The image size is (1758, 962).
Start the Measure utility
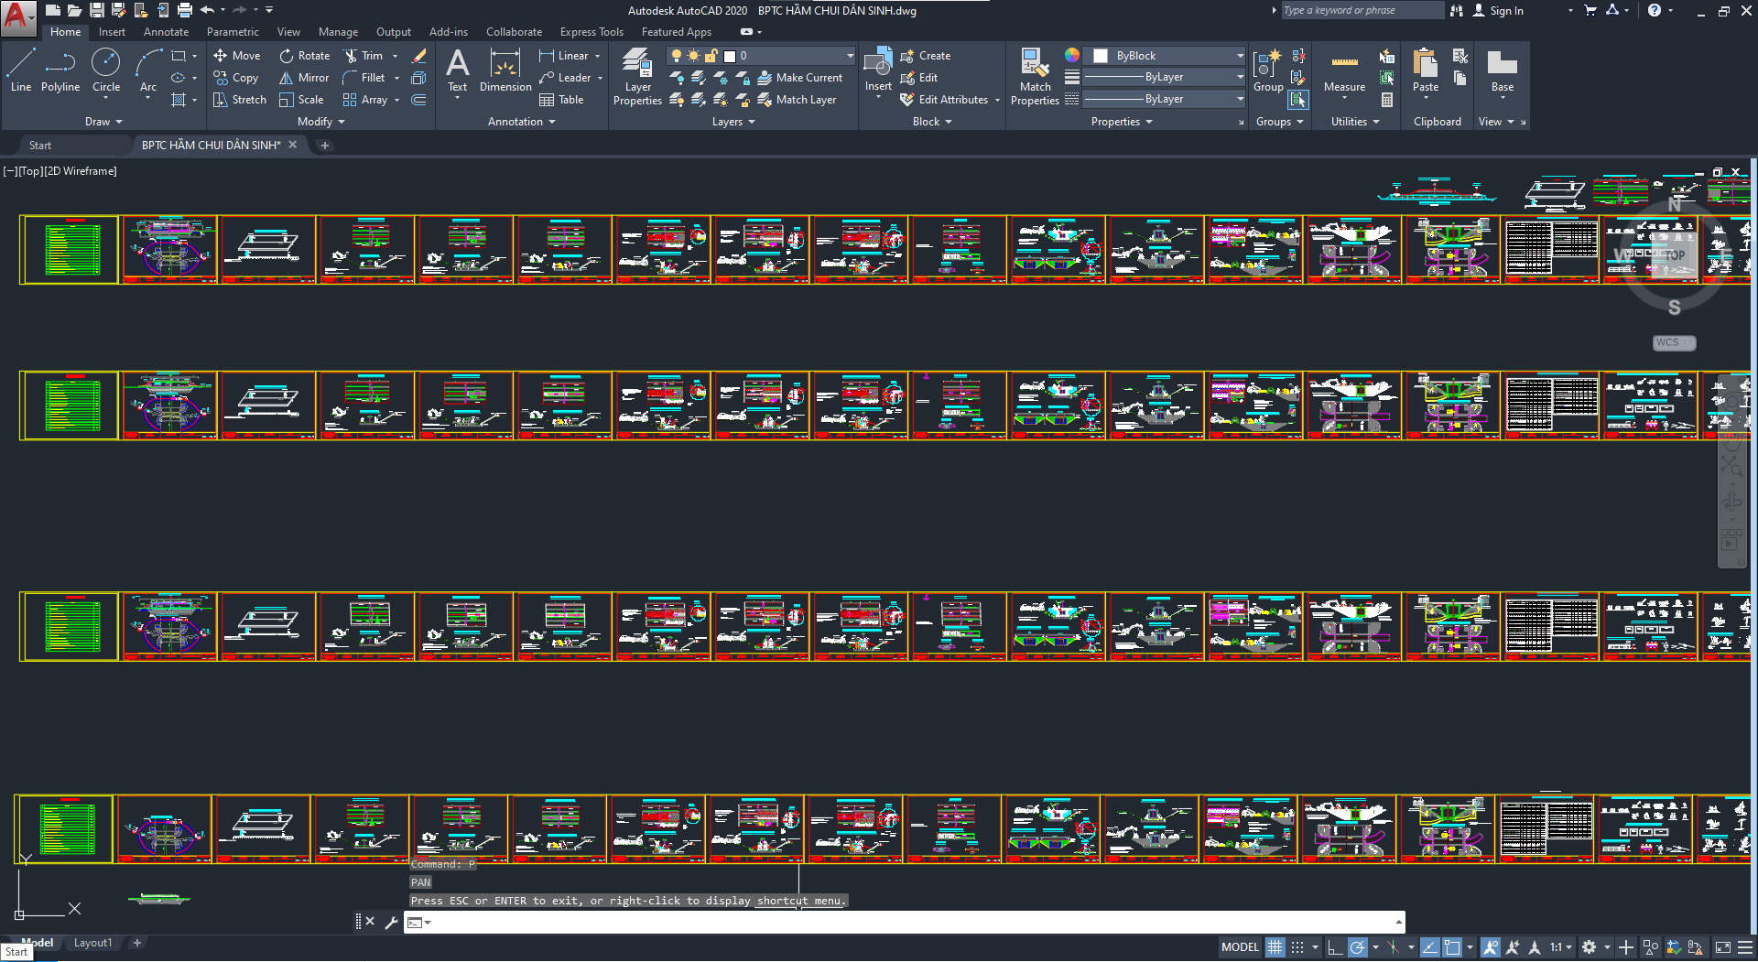1344,71
